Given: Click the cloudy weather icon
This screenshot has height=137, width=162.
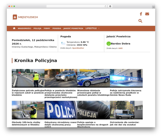Looking at the screenshot, I should point(63,43).
